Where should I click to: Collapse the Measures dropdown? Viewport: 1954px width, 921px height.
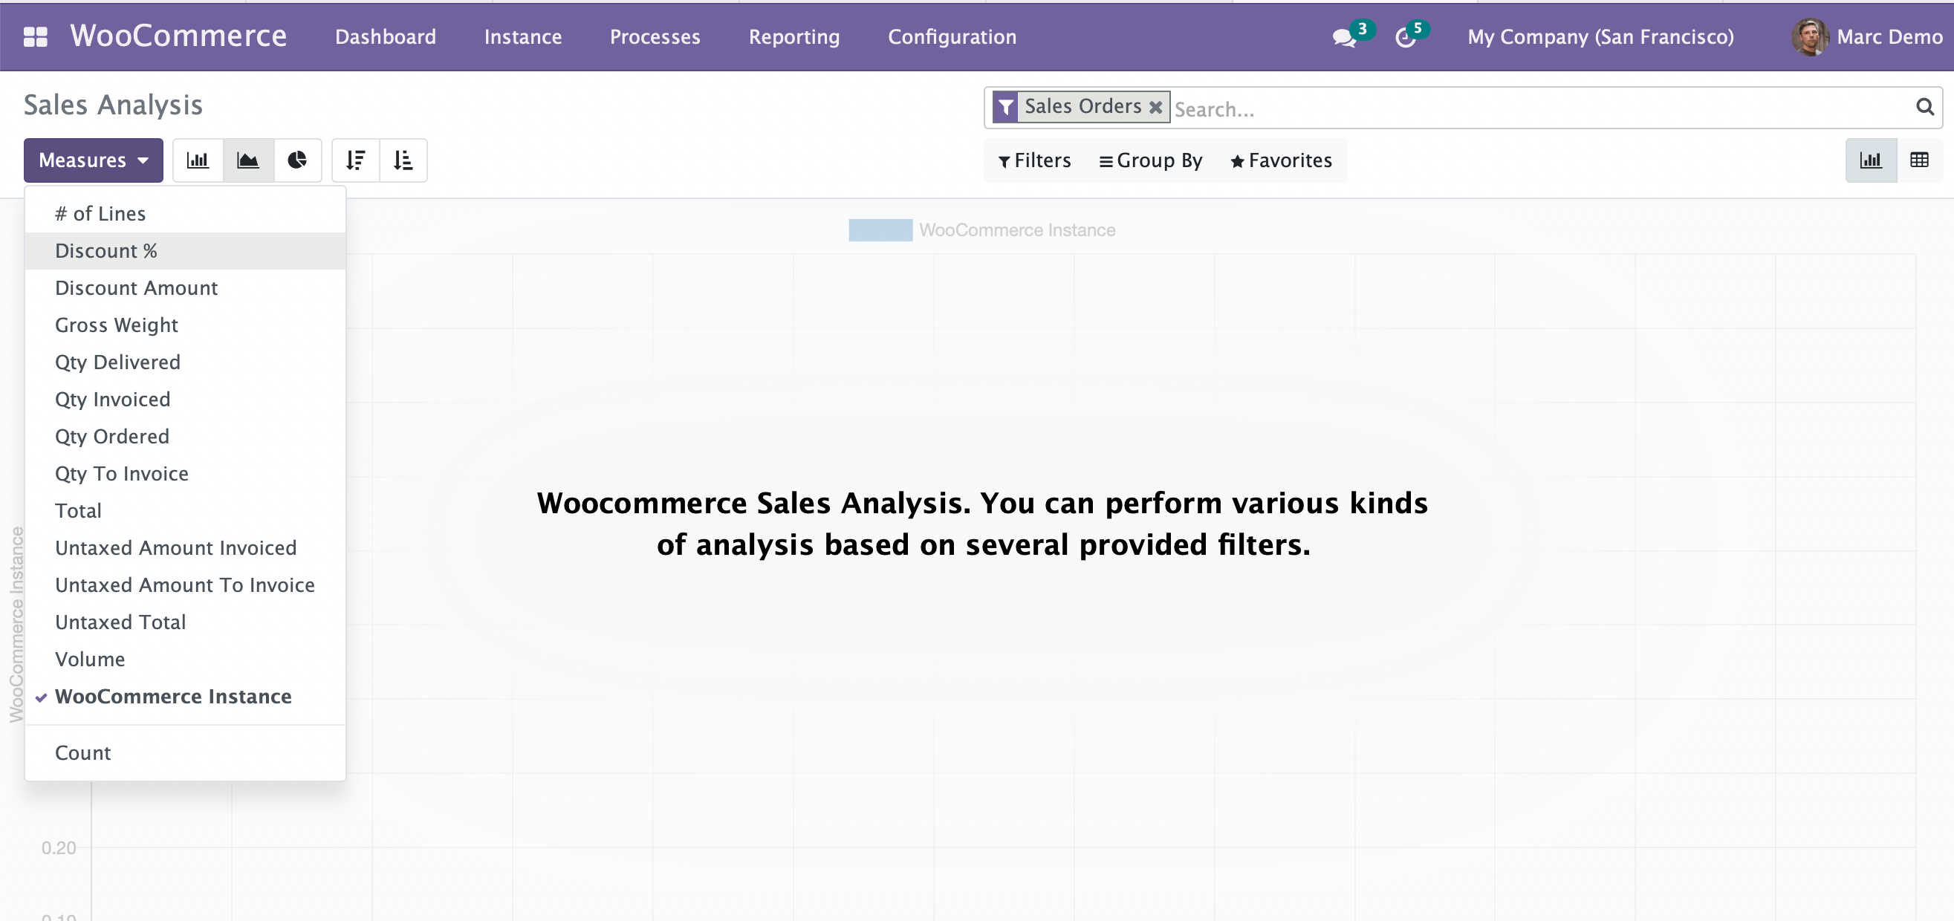93,160
